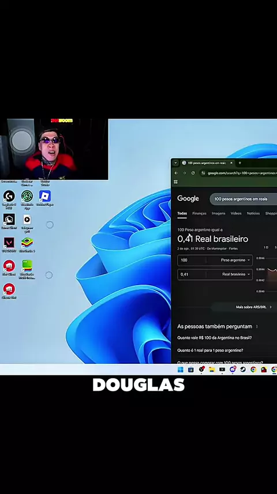Open Chrome tab search chevron
Viewport: 277px width, 494px height.
pyautogui.click(x=176, y=163)
